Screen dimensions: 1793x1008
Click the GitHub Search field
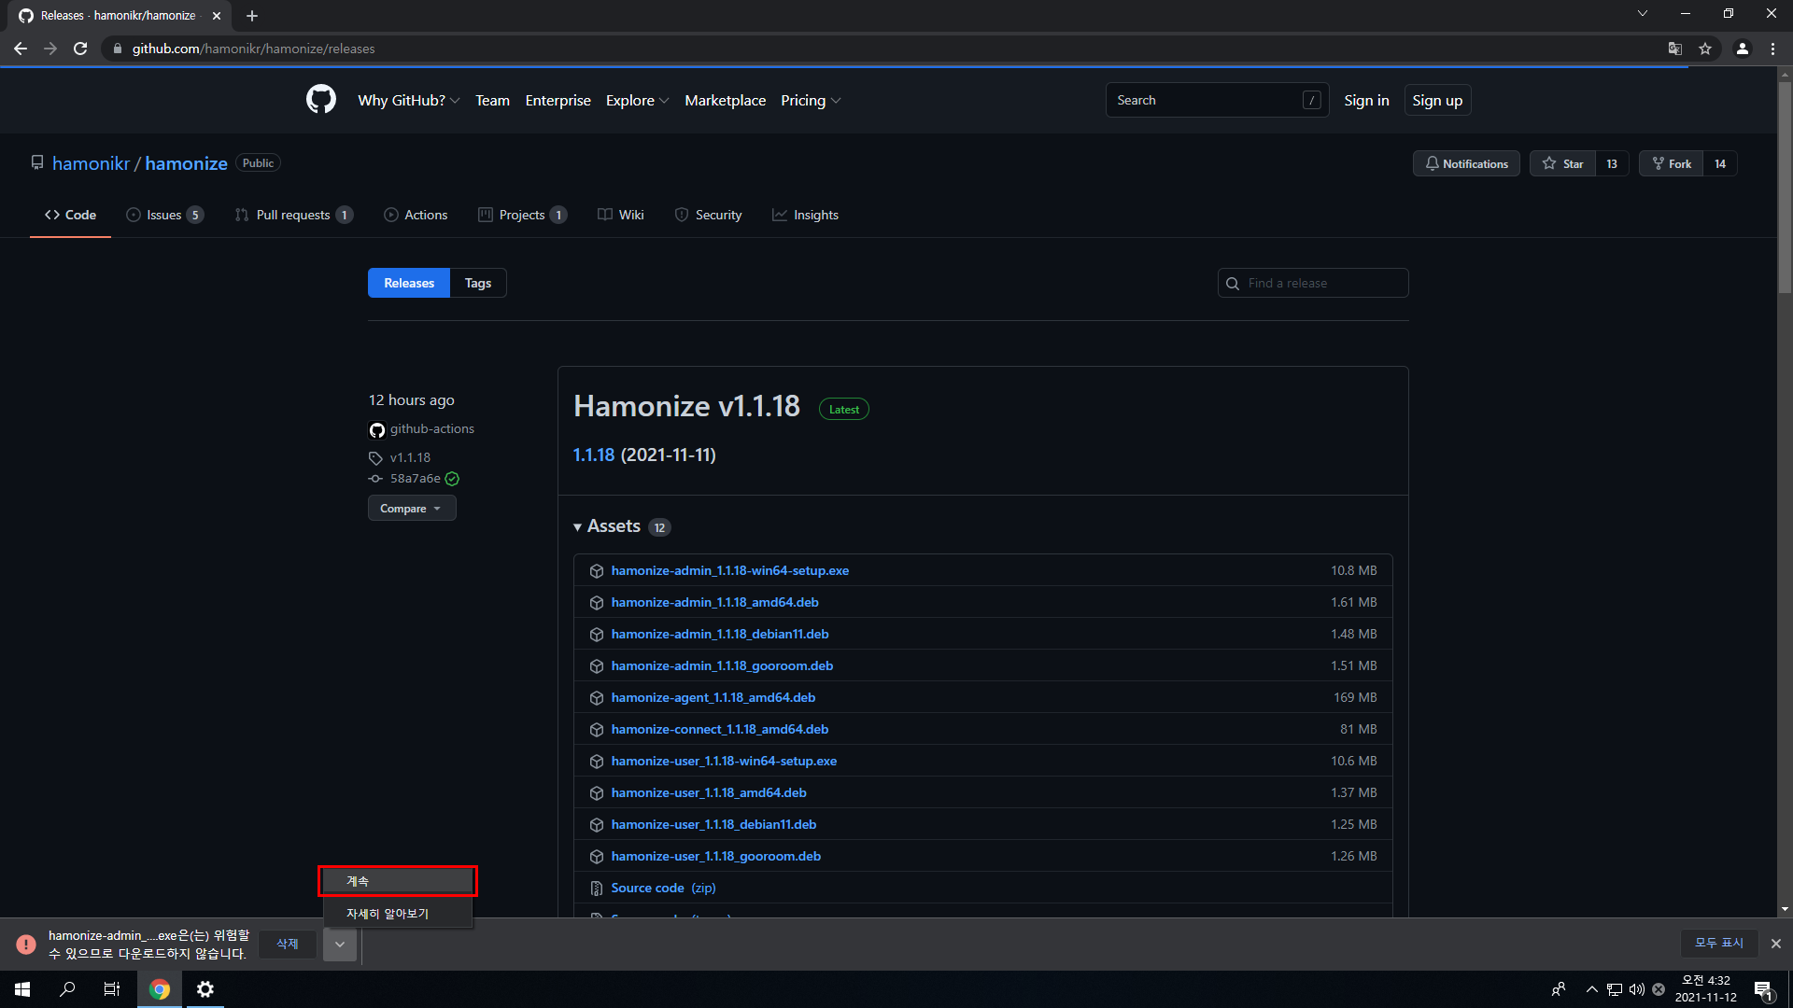1217,100
